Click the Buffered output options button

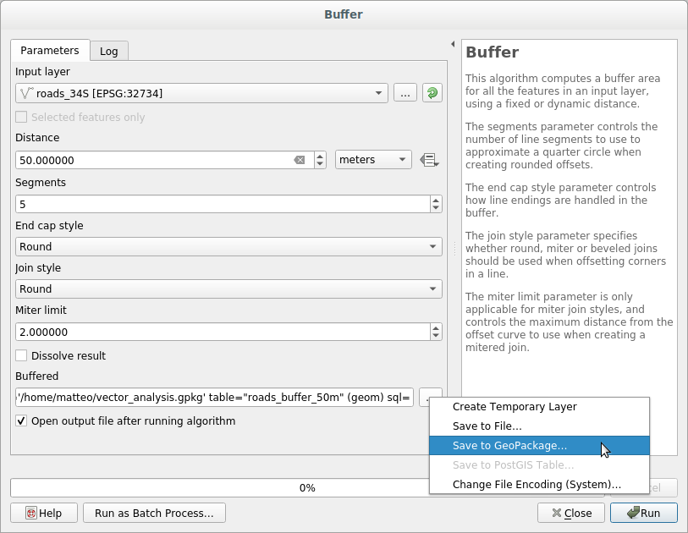[431, 397]
